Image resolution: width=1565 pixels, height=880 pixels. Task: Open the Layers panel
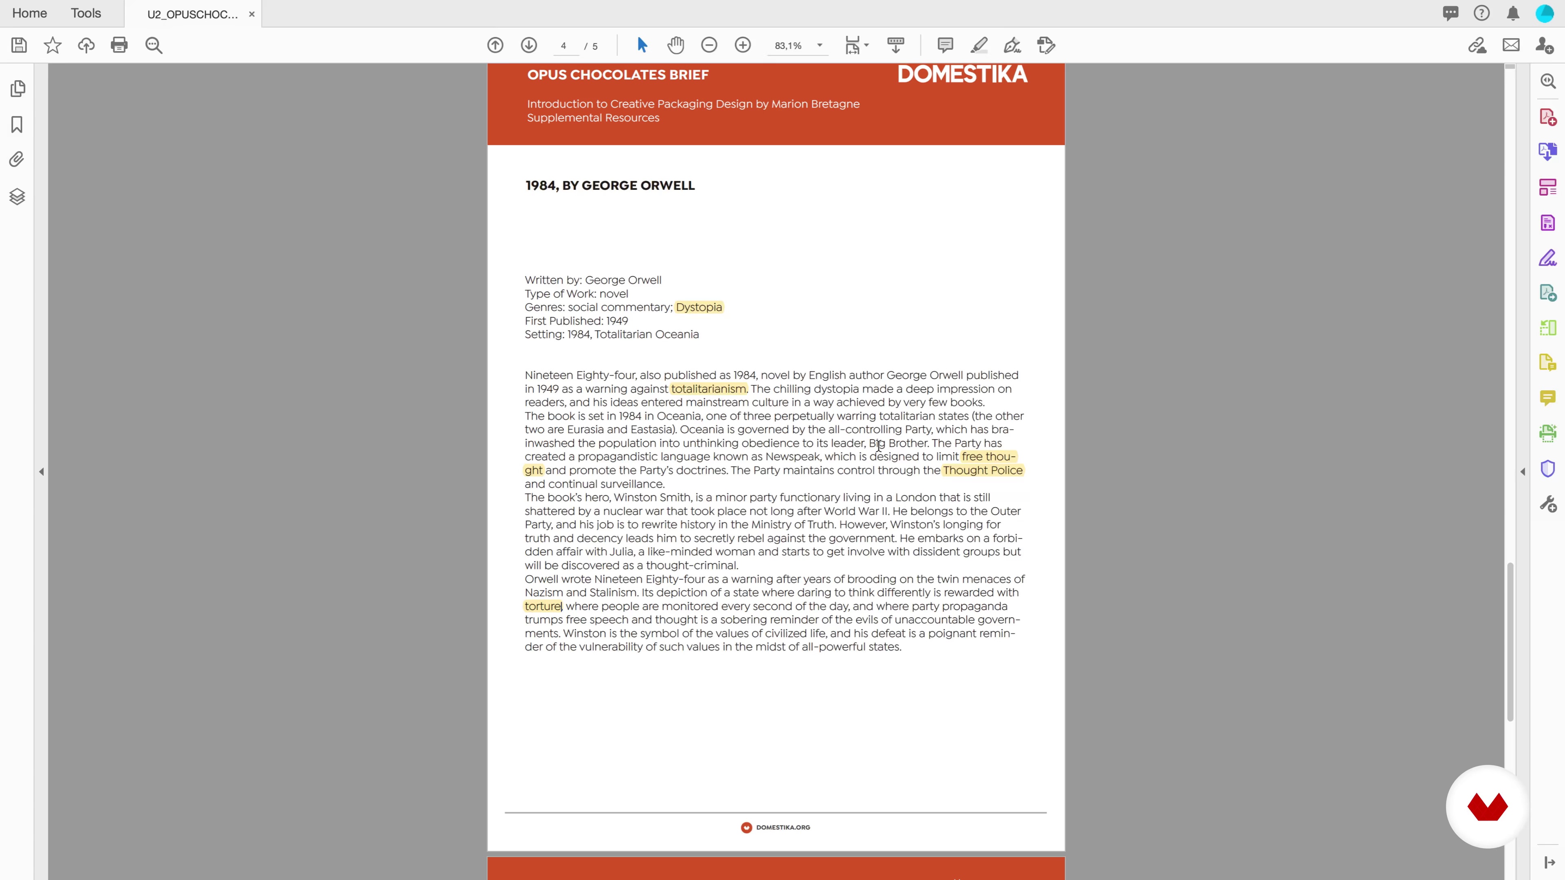pos(17,196)
